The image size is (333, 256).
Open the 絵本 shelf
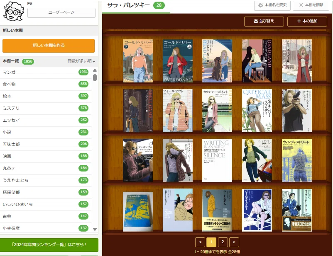tap(46, 96)
